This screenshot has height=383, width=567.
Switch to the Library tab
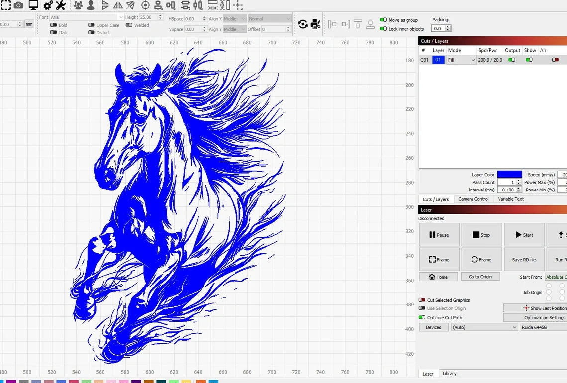[x=449, y=374]
